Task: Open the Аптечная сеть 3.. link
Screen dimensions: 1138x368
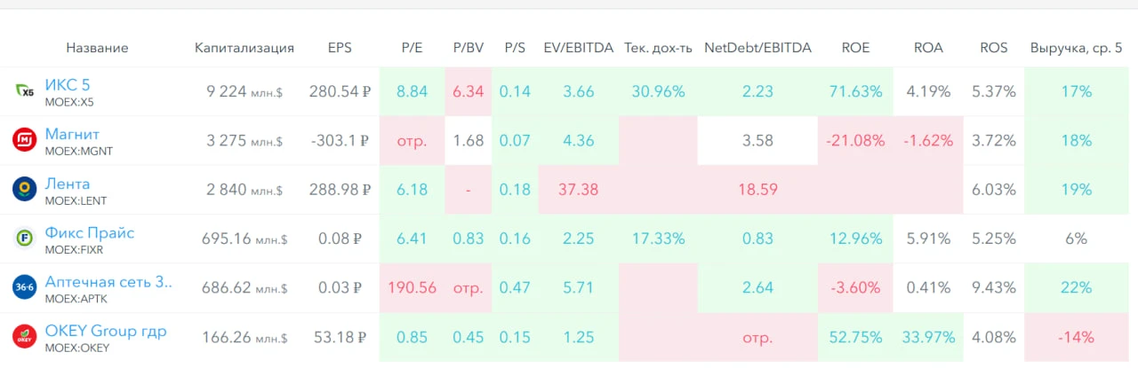Action: 108,282
